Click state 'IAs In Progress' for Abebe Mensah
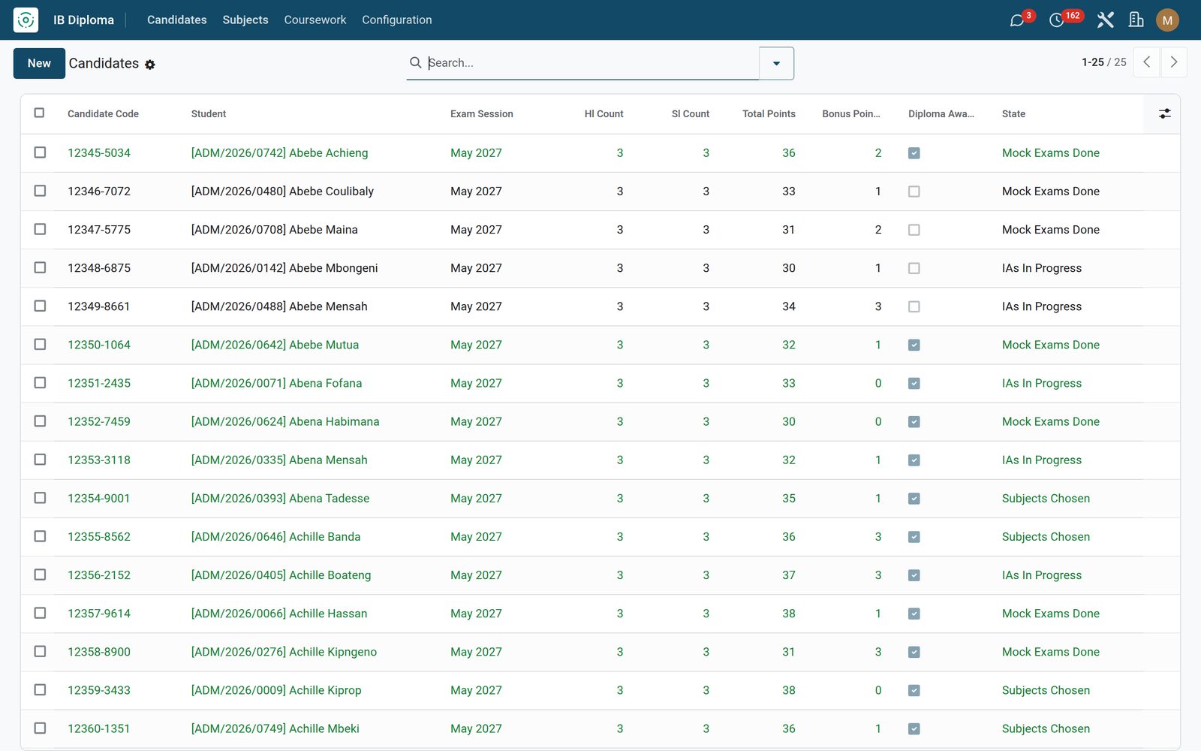1201x751 pixels. (x=1042, y=306)
